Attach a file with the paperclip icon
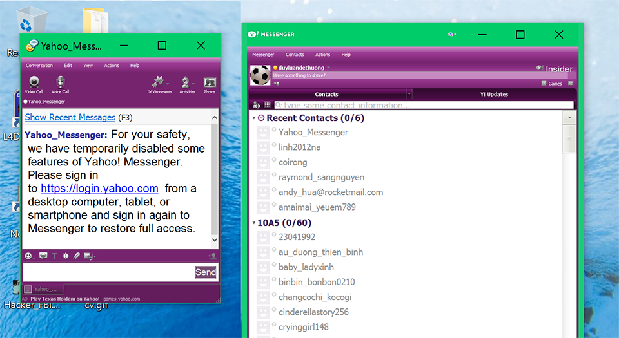The height and width of the screenshot is (338, 619). pyautogui.click(x=77, y=256)
